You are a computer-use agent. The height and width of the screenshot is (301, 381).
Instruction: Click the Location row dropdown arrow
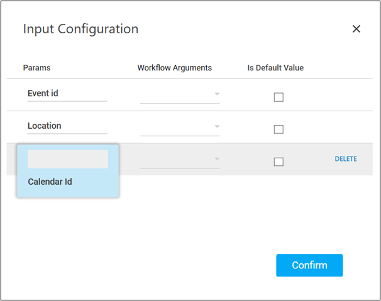tap(217, 126)
